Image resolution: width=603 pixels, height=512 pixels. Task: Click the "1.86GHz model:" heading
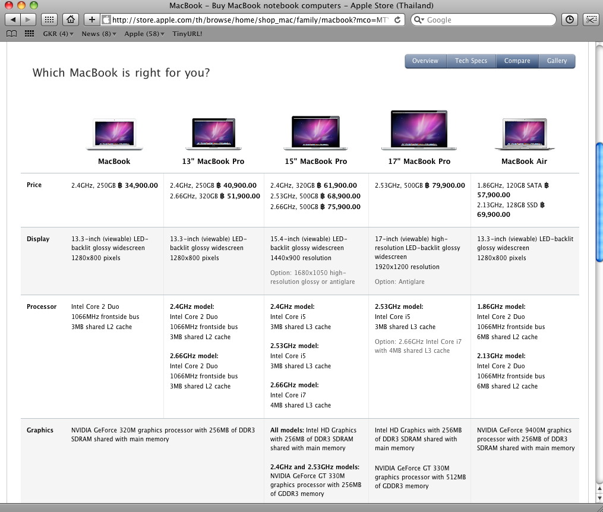click(501, 306)
